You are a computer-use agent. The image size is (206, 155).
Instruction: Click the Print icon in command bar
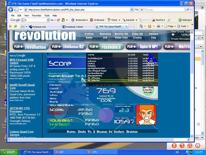tap(158, 26)
